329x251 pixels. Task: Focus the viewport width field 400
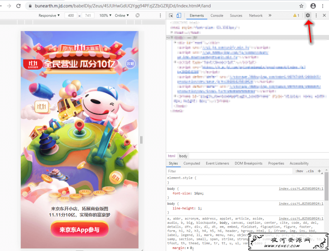pyautogui.click(x=71, y=16)
